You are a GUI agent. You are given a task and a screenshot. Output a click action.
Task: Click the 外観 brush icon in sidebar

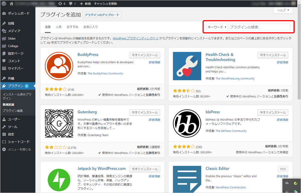click(4, 78)
